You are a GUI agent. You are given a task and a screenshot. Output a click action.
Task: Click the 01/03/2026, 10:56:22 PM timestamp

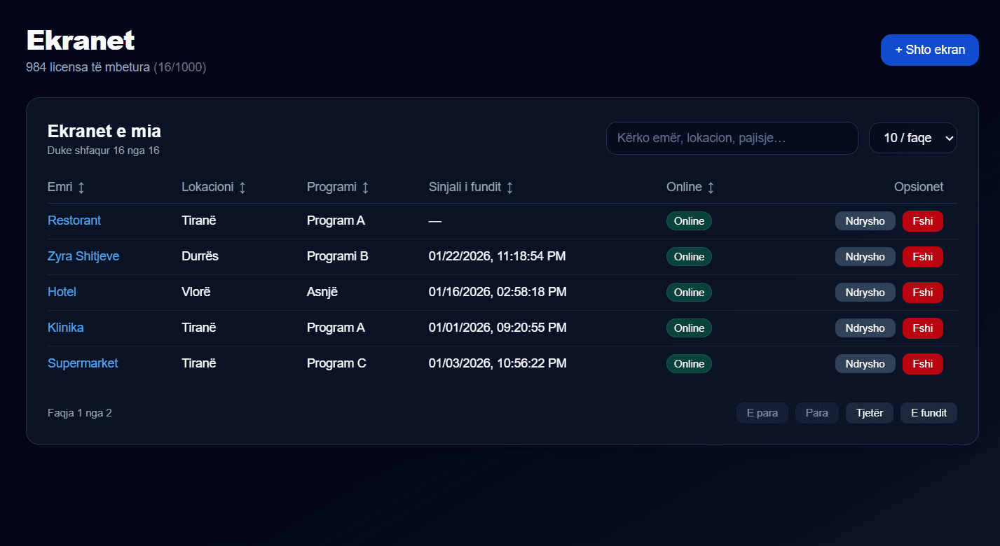point(498,363)
